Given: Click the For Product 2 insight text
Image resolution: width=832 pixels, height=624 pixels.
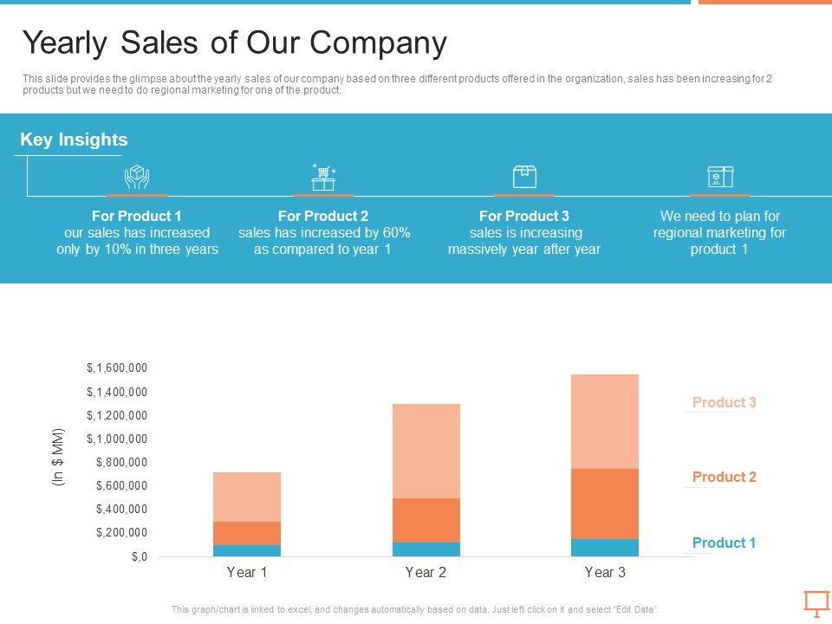Looking at the screenshot, I should click(x=323, y=232).
